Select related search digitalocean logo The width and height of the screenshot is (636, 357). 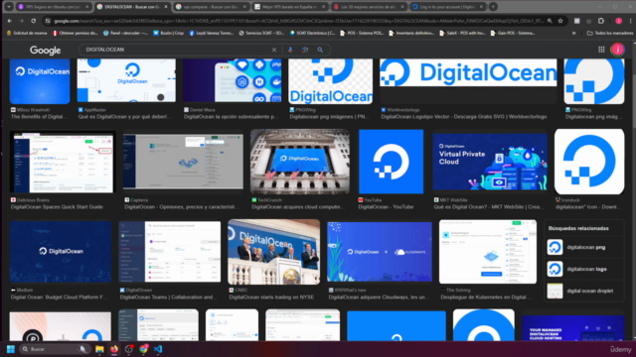584,269
